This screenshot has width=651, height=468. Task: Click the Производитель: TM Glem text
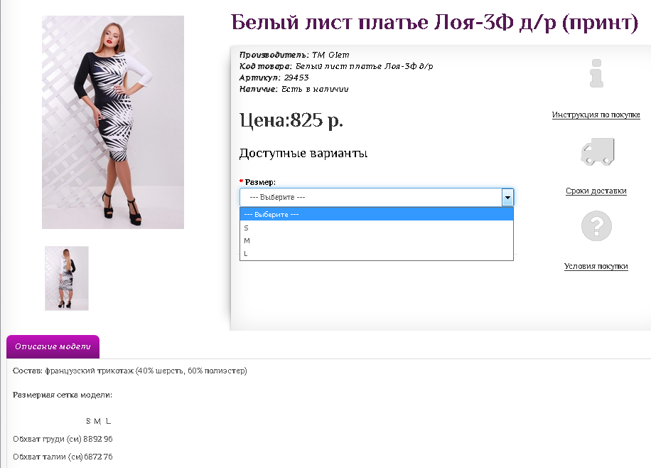point(294,55)
